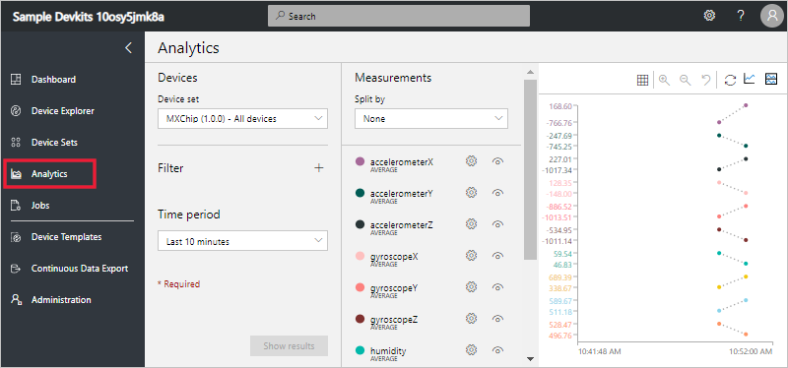Select Analytics in the sidebar
The image size is (788, 368).
pyautogui.click(x=49, y=174)
